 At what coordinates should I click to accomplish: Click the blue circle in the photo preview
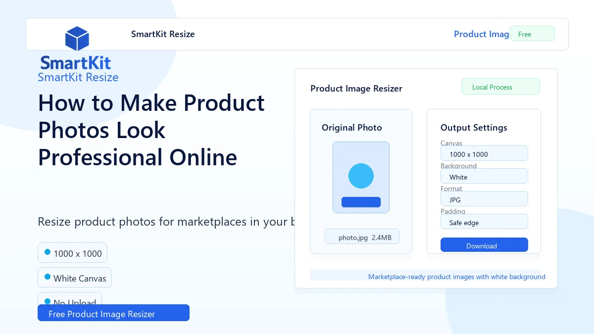click(361, 176)
